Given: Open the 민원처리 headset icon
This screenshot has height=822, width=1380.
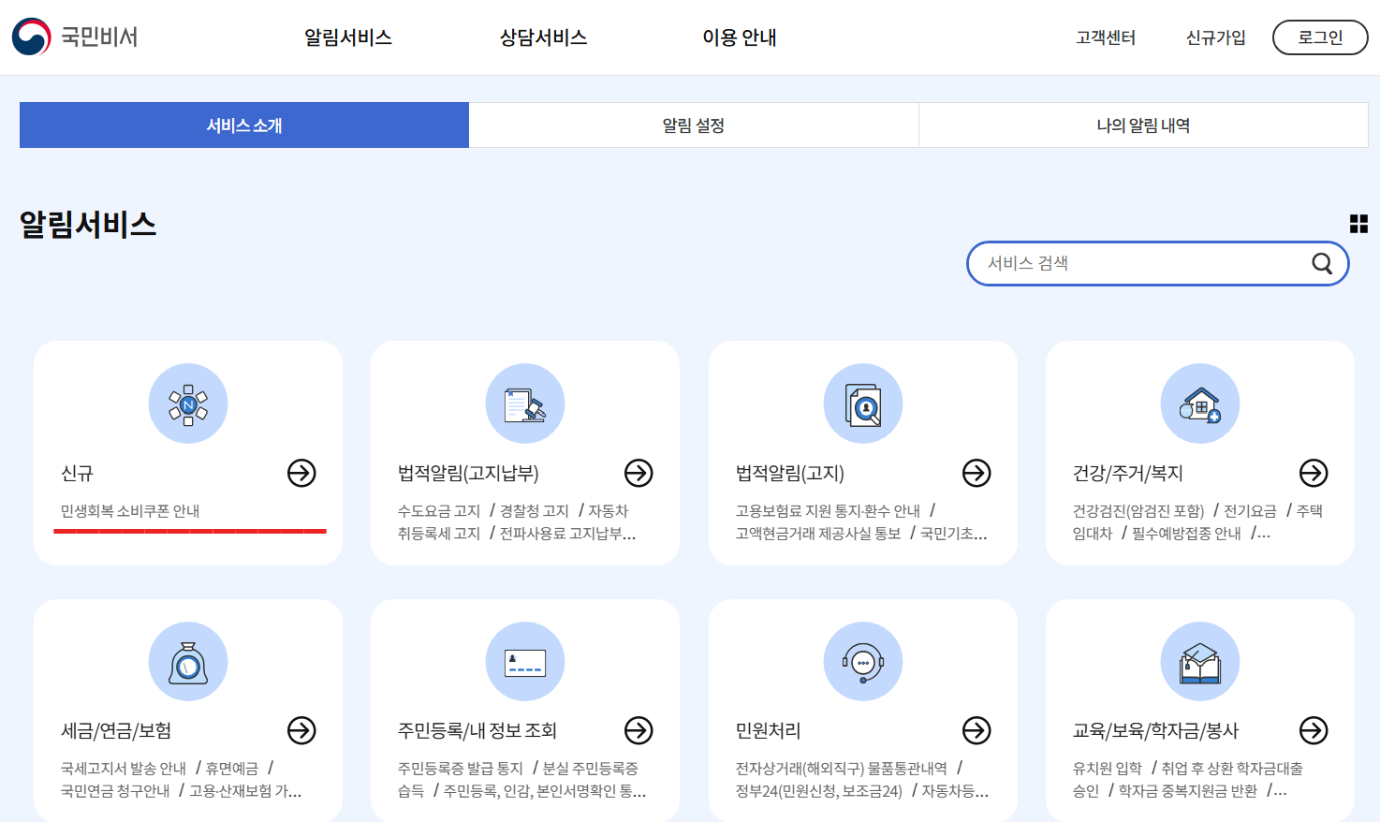Looking at the screenshot, I should pos(862,661).
